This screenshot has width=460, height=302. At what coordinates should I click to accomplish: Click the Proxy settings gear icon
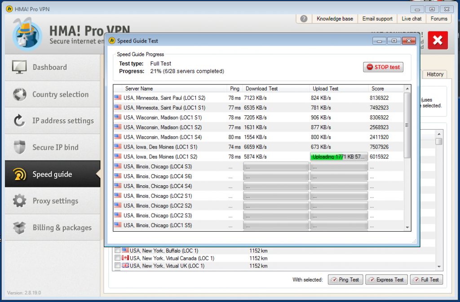(20, 201)
